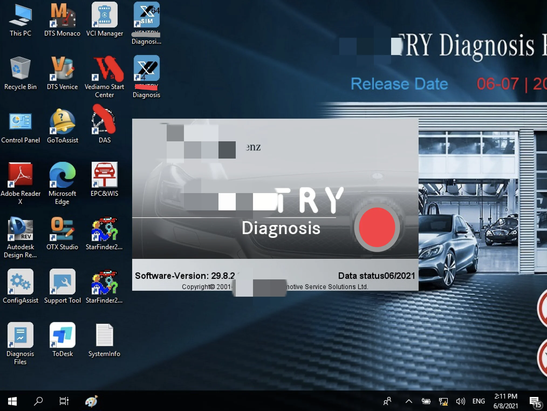Image resolution: width=547 pixels, height=411 pixels.
Task: Open the volume control in system tray
Action: pos(460,401)
